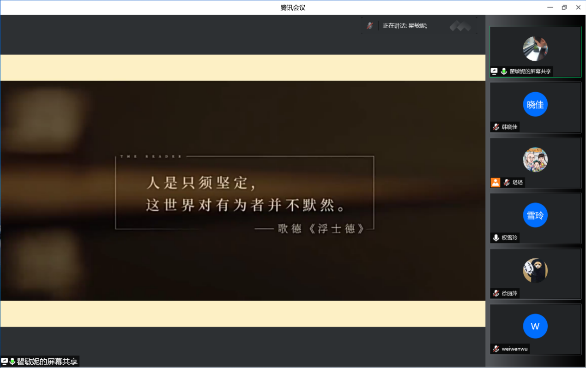Click screen share icon in 瞿敏妮's tile
Viewport: 586px width, 368px height.
(x=495, y=71)
